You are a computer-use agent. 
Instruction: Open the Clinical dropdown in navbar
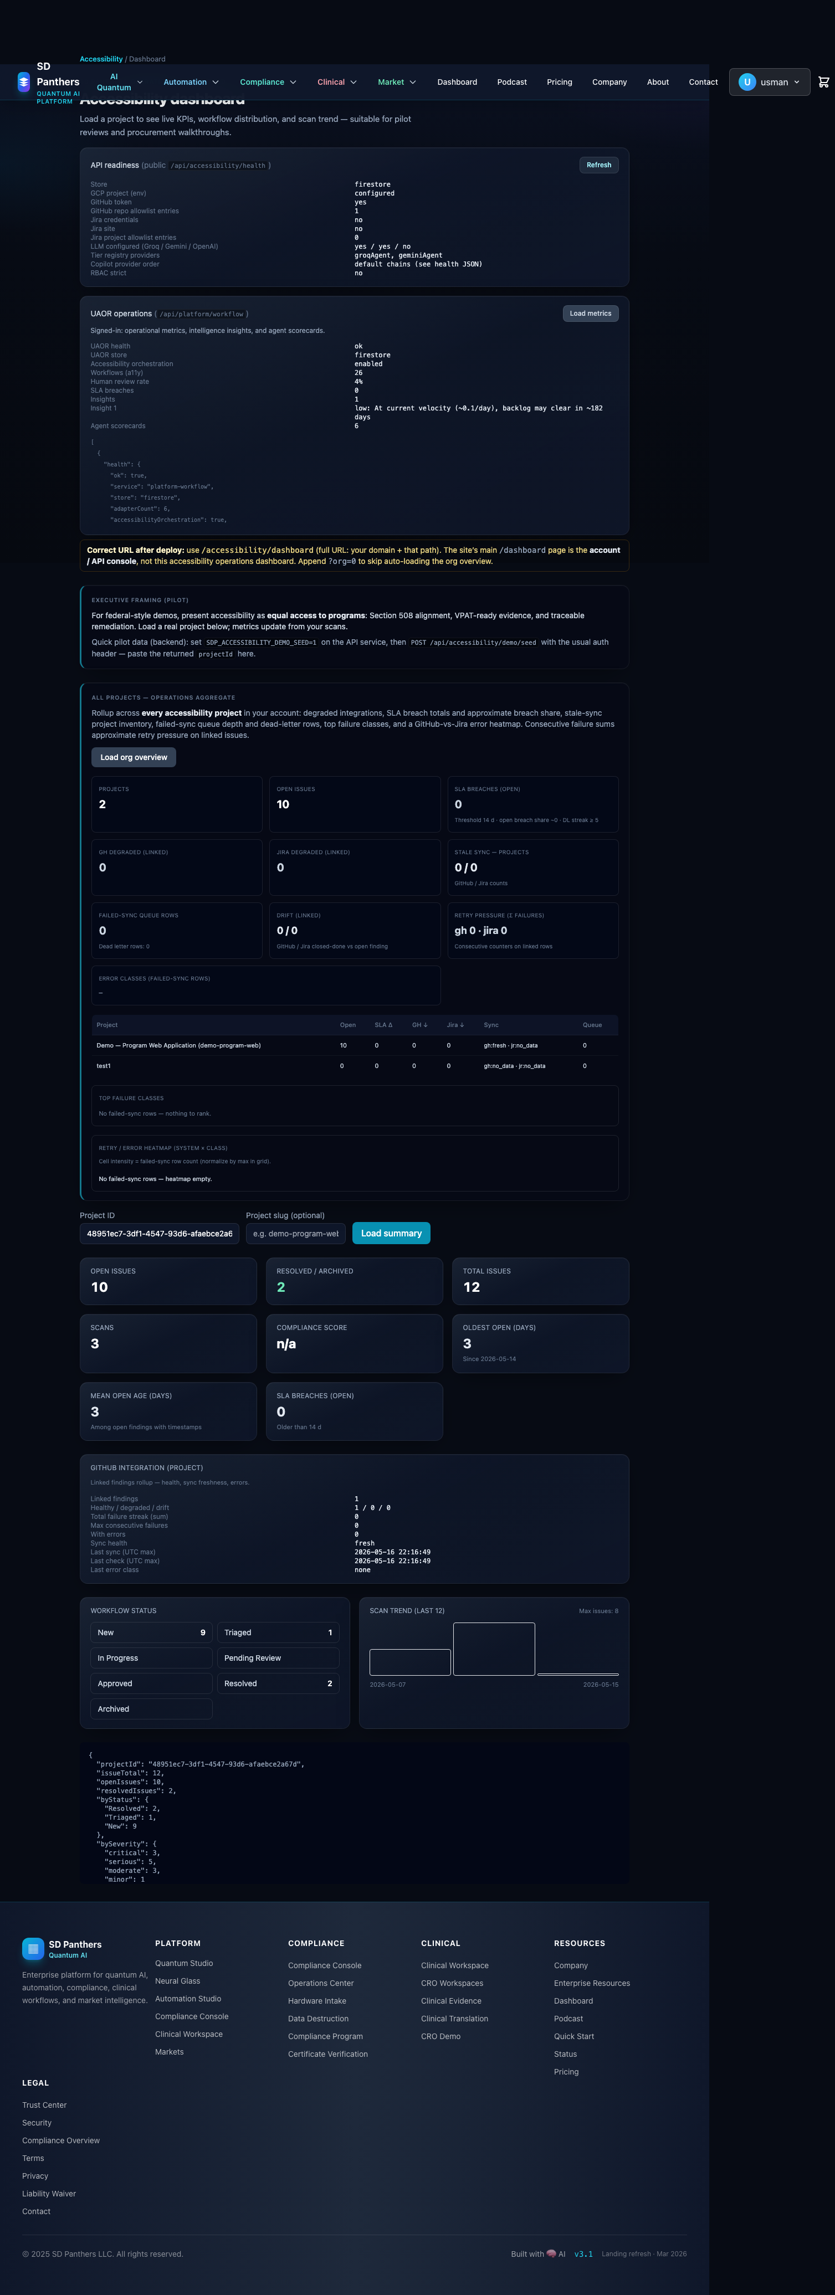(337, 82)
